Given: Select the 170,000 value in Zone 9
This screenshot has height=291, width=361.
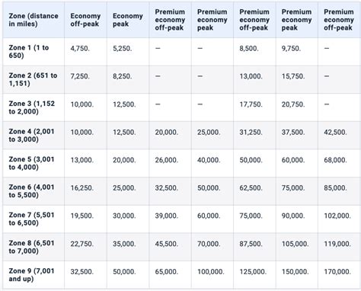Looking at the screenshot, I should pos(337,272).
